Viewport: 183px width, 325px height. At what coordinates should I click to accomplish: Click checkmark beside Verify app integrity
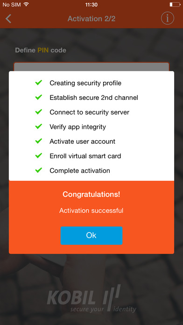(39, 127)
